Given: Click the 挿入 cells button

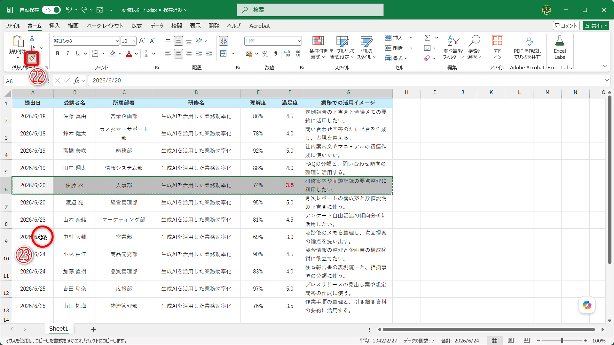Looking at the screenshot, I should point(394,38).
